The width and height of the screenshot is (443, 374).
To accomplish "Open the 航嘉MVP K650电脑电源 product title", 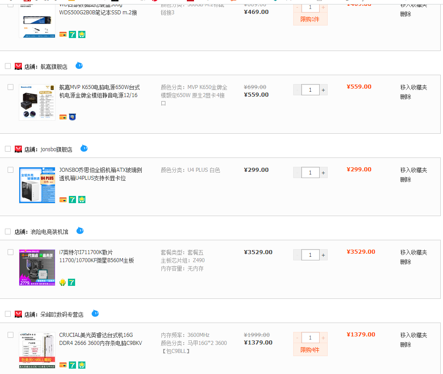I will (99, 91).
